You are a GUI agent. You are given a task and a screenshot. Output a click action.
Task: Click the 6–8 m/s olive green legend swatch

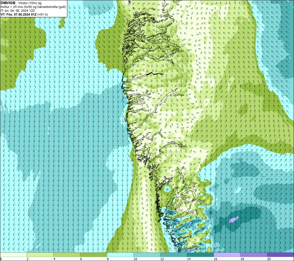[93, 255]
